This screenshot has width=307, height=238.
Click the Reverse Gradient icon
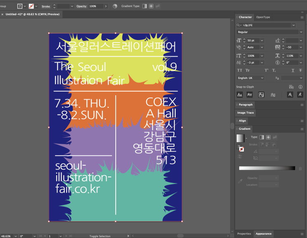click(x=240, y=156)
